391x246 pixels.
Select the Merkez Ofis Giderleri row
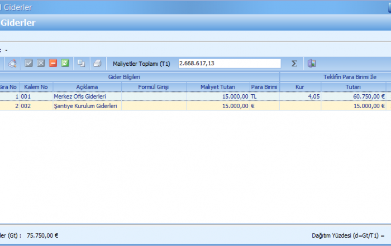87,97
